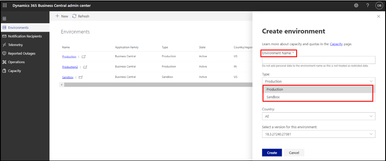Screen dimensions: 386x161
Task: Click the Environments page heading
Action: pos(75,32)
